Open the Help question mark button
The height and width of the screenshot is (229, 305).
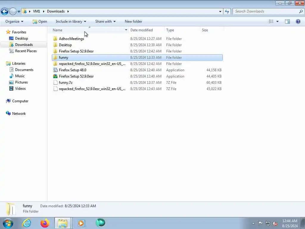(298, 21)
